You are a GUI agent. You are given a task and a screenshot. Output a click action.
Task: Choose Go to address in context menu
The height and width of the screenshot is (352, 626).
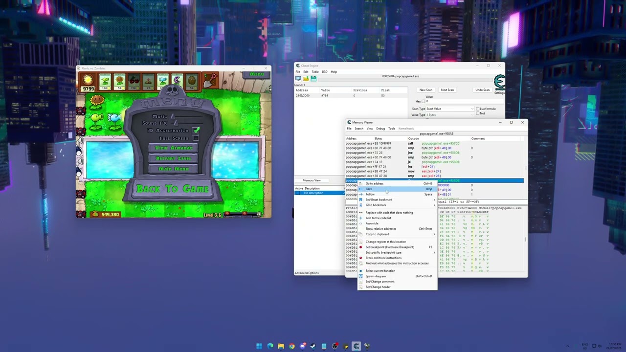click(397, 183)
